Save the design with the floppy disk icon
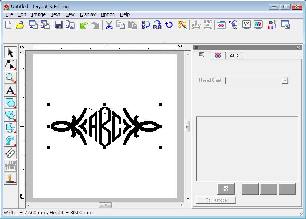The image size is (306, 219). coord(59,25)
